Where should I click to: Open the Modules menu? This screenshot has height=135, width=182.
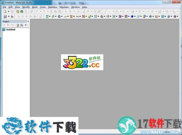64,7
